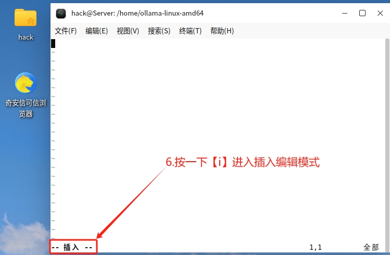The image size is (390, 255).
Task: Close the terminal window
Action: click(380, 13)
